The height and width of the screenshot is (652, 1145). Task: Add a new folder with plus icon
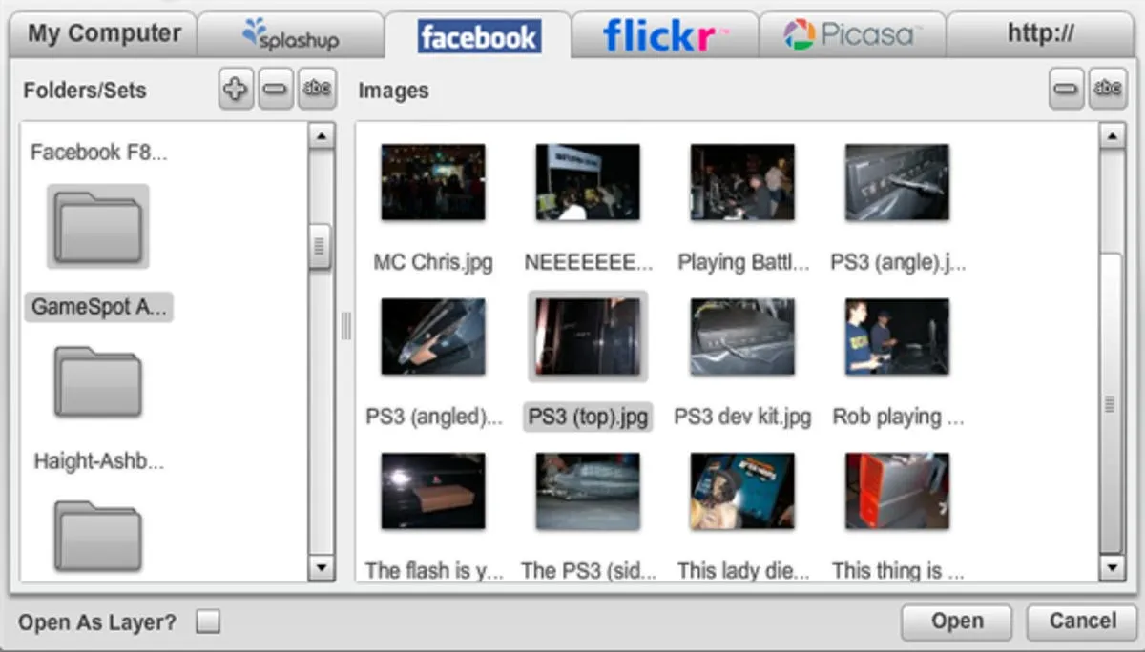click(236, 90)
